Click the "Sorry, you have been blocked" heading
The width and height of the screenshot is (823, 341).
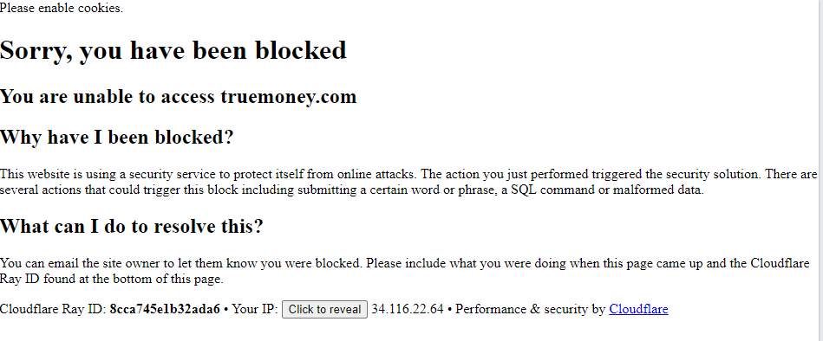coord(173,50)
